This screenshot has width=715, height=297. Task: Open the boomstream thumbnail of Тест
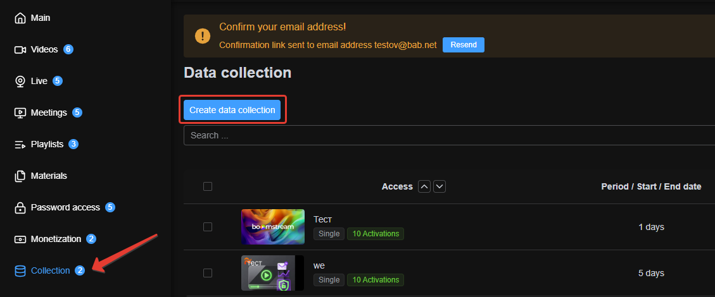273,227
